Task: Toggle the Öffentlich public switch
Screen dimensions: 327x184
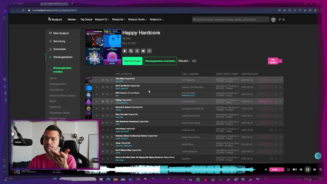Action: click(193, 61)
